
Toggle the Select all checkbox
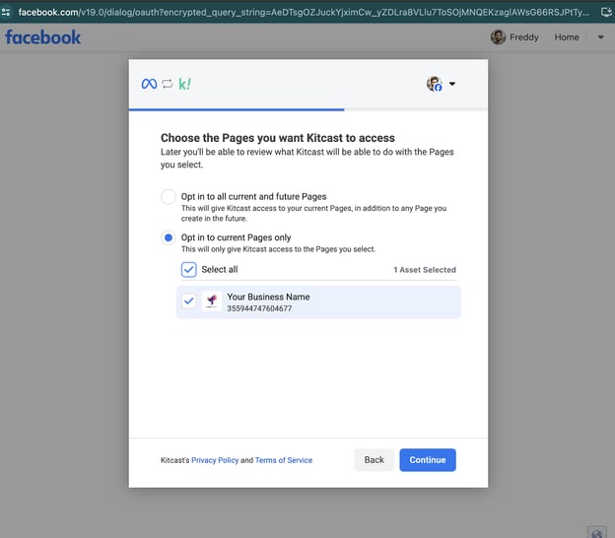tap(188, 270)
